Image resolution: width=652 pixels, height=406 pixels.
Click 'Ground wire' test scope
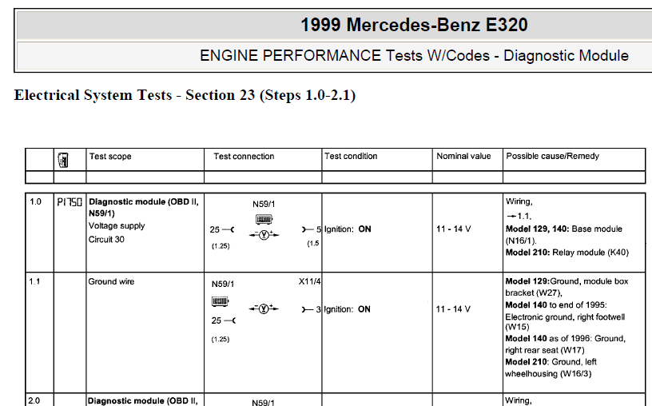click(111, 281)
